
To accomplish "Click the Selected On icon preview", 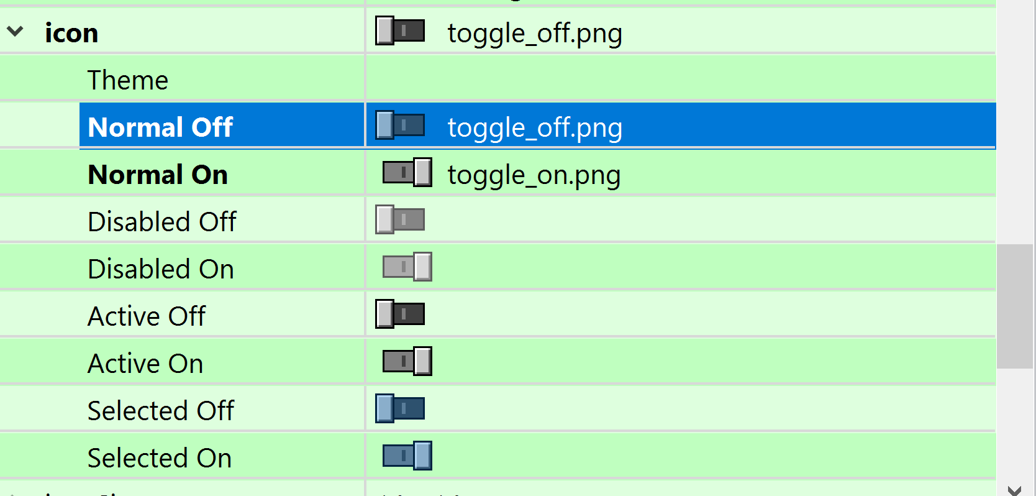I will (x=407, y=456).
